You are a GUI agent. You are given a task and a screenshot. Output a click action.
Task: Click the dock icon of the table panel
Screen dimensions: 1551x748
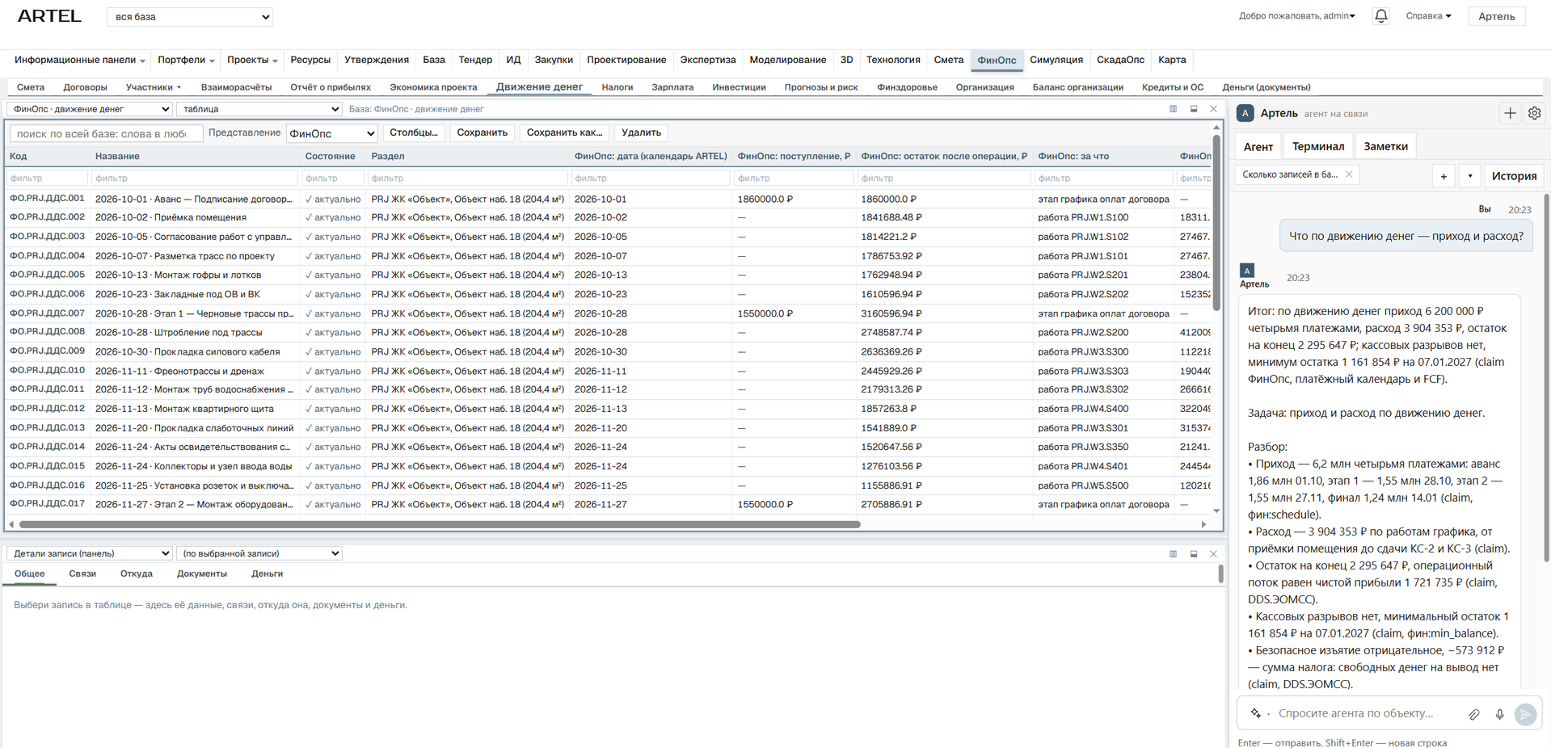[x=1194, y=109]
